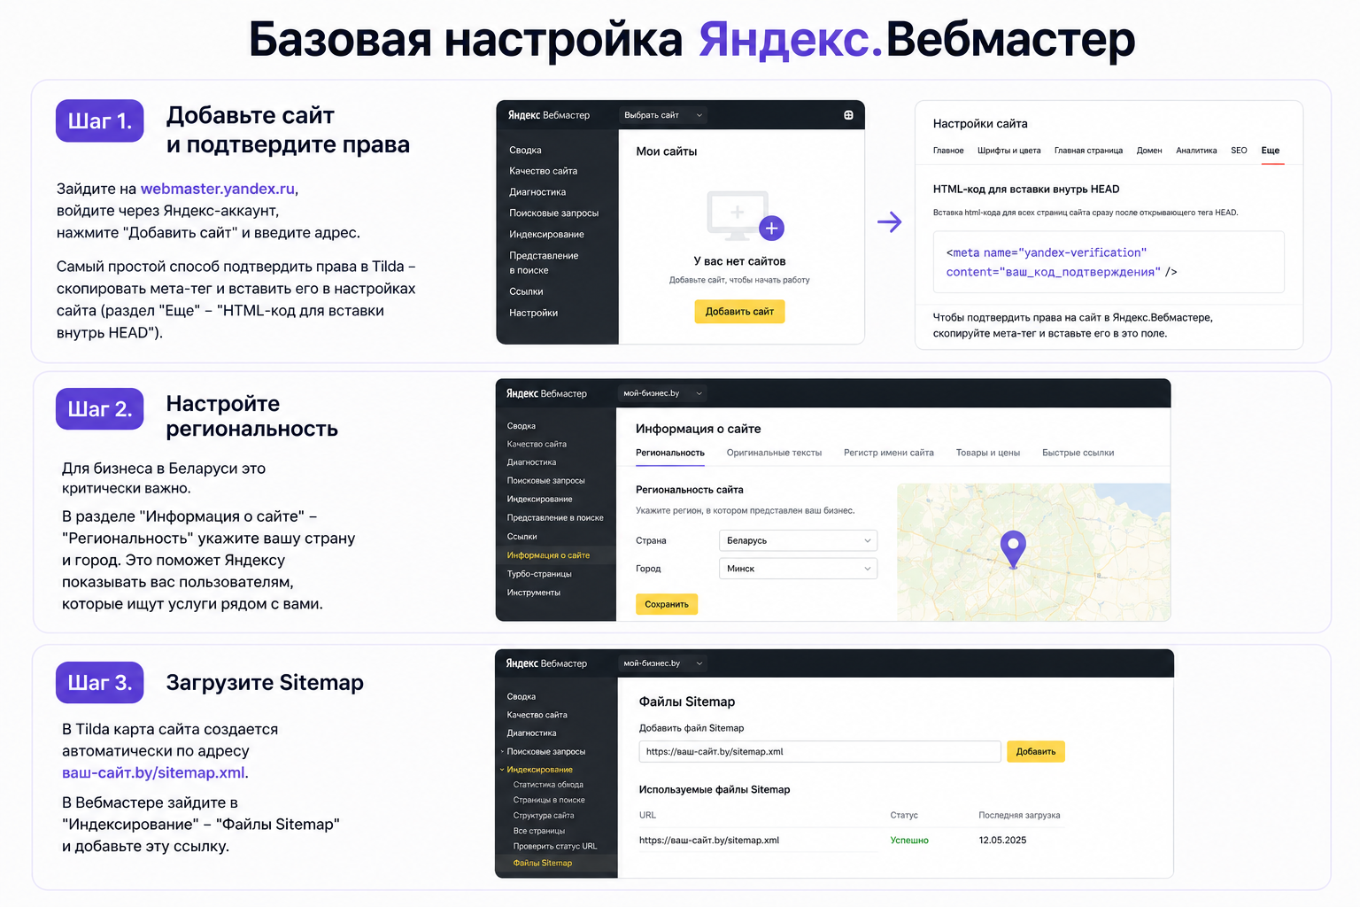The width and height of the screenshot is (1360, 907).
Task: Click the yellow Добавить сайт button
Action: tap(739, 312)
